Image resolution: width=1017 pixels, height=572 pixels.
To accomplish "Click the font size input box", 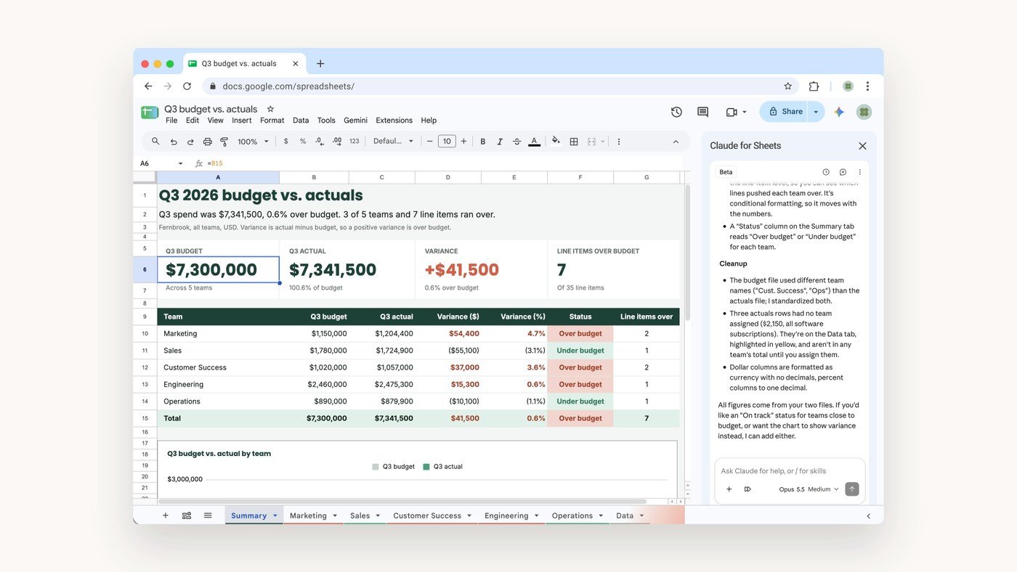I will point(447,142).
